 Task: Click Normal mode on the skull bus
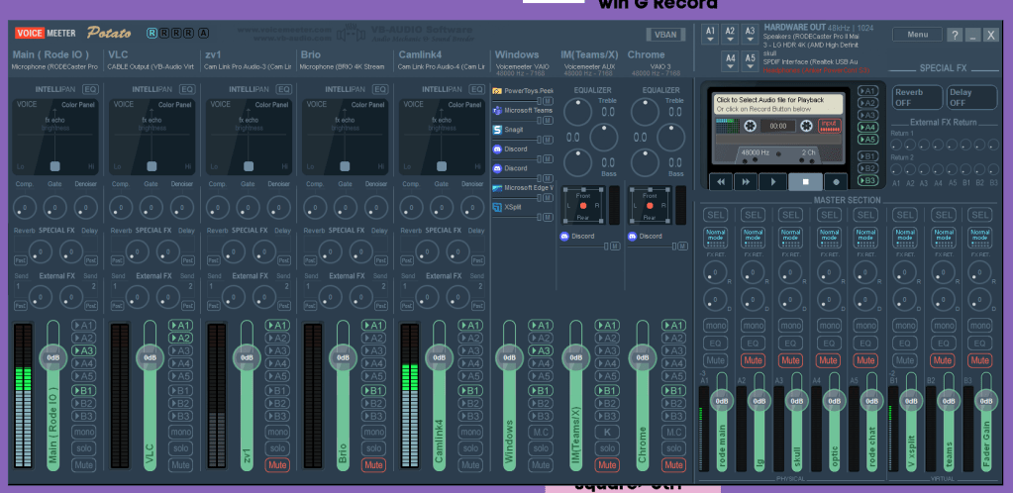pos(790,238)
